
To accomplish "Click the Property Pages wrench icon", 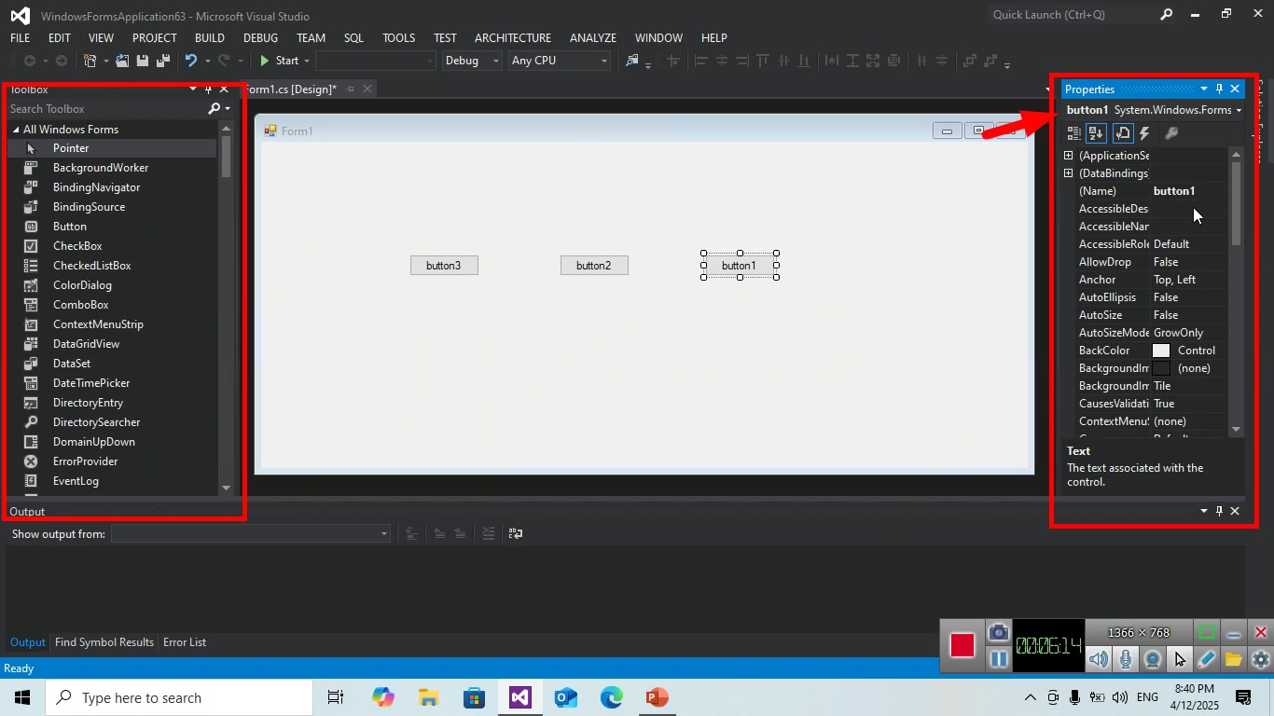I will [1171, 133].
